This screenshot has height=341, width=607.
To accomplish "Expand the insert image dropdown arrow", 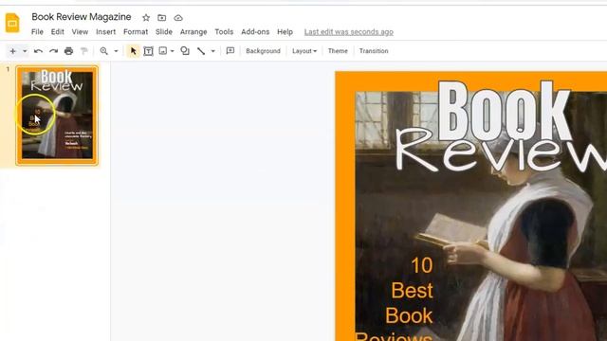I will [173, 51].
